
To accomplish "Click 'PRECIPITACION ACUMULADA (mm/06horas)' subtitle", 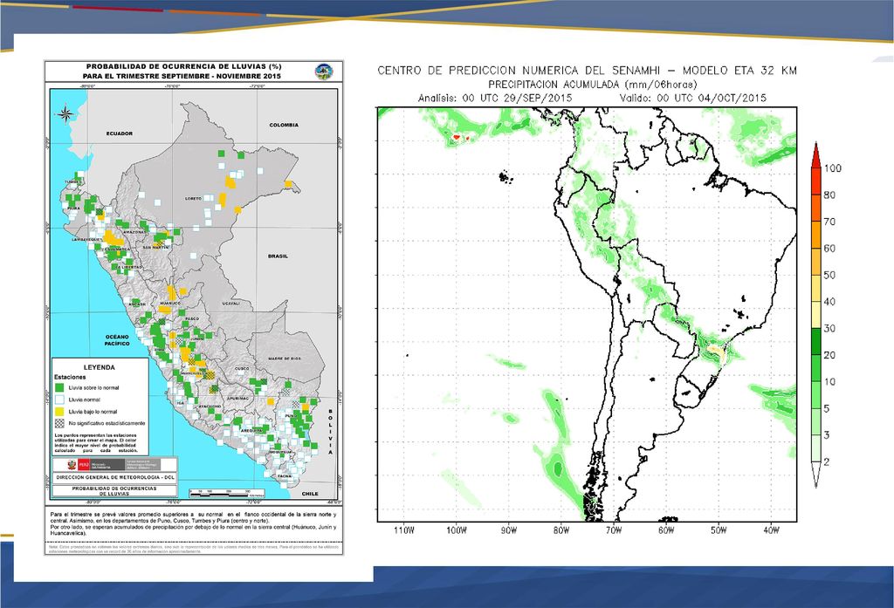I will (x=593, y=85).
